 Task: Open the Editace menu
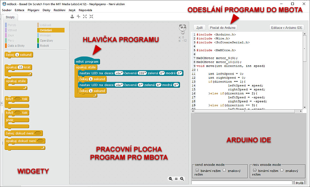click(19, 10)
